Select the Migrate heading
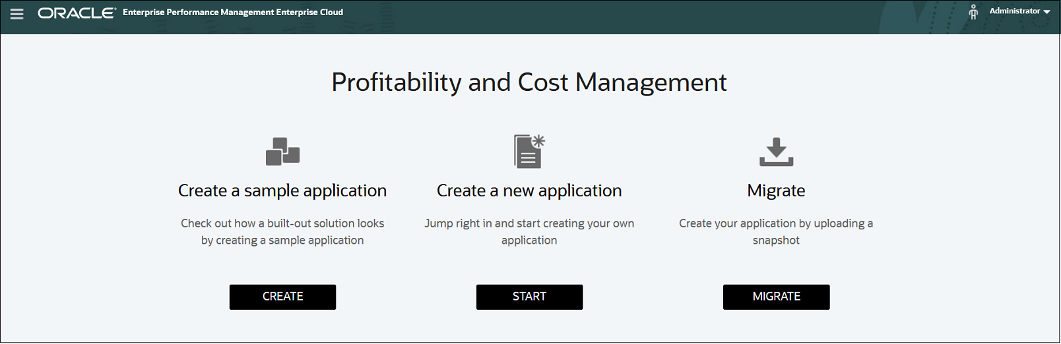The width and height of the screenshot is (1061, 344). (776, 190)
